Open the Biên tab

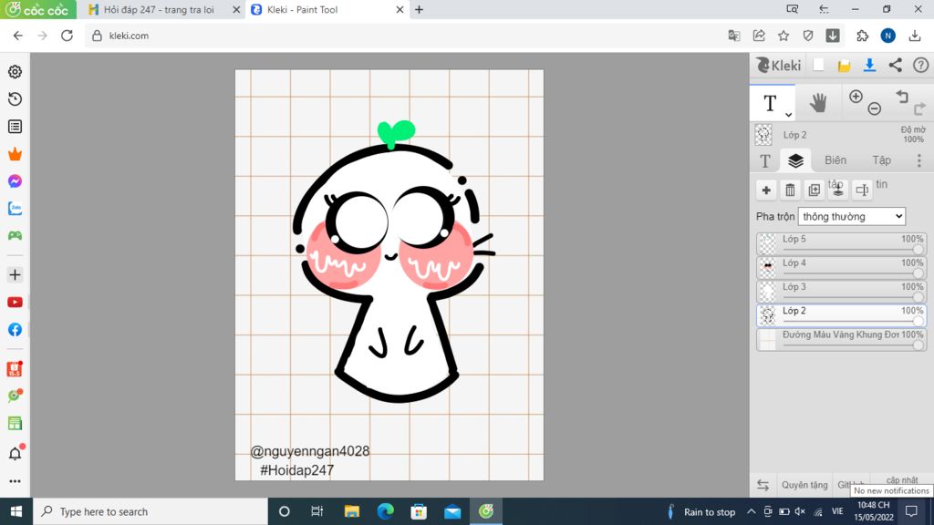[x=835, y=160]
